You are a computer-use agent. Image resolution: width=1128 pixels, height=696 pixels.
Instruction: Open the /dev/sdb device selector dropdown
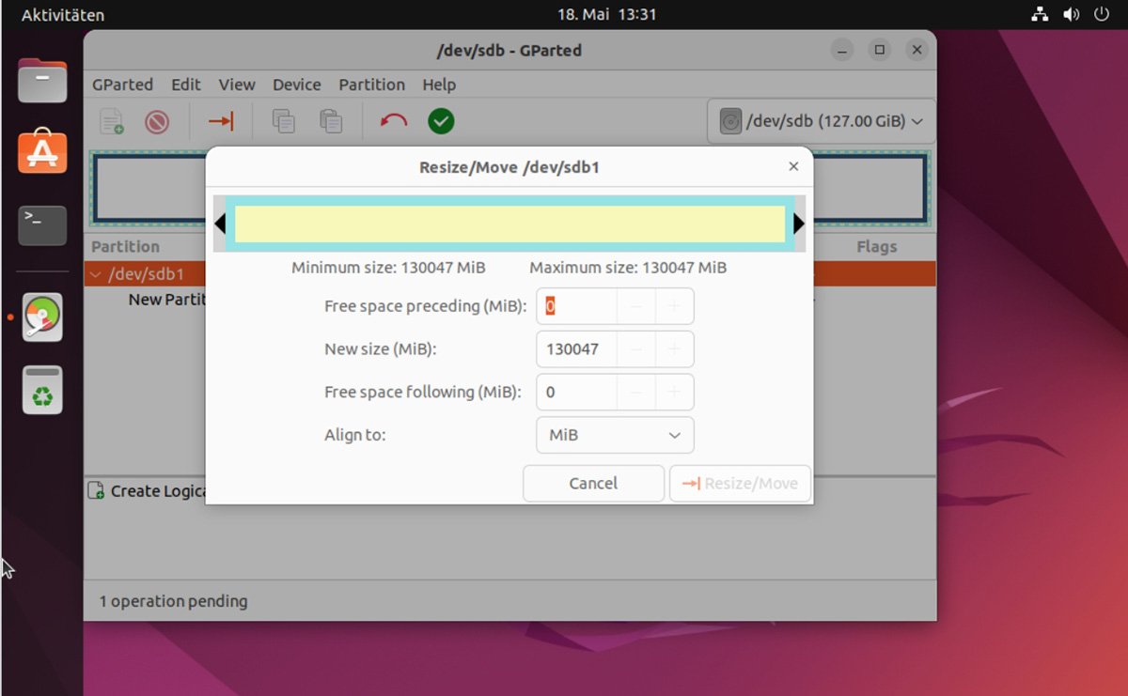coord(820,120)
